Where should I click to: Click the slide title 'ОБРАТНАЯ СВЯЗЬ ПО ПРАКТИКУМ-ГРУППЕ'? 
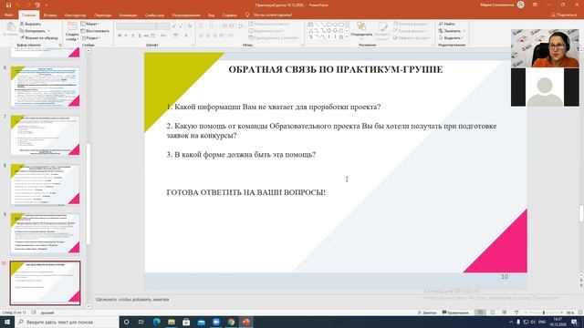pos(336,69)
